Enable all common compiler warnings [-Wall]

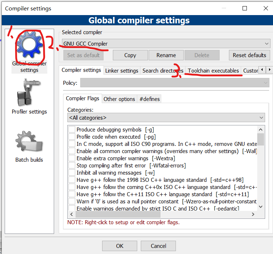72,151
